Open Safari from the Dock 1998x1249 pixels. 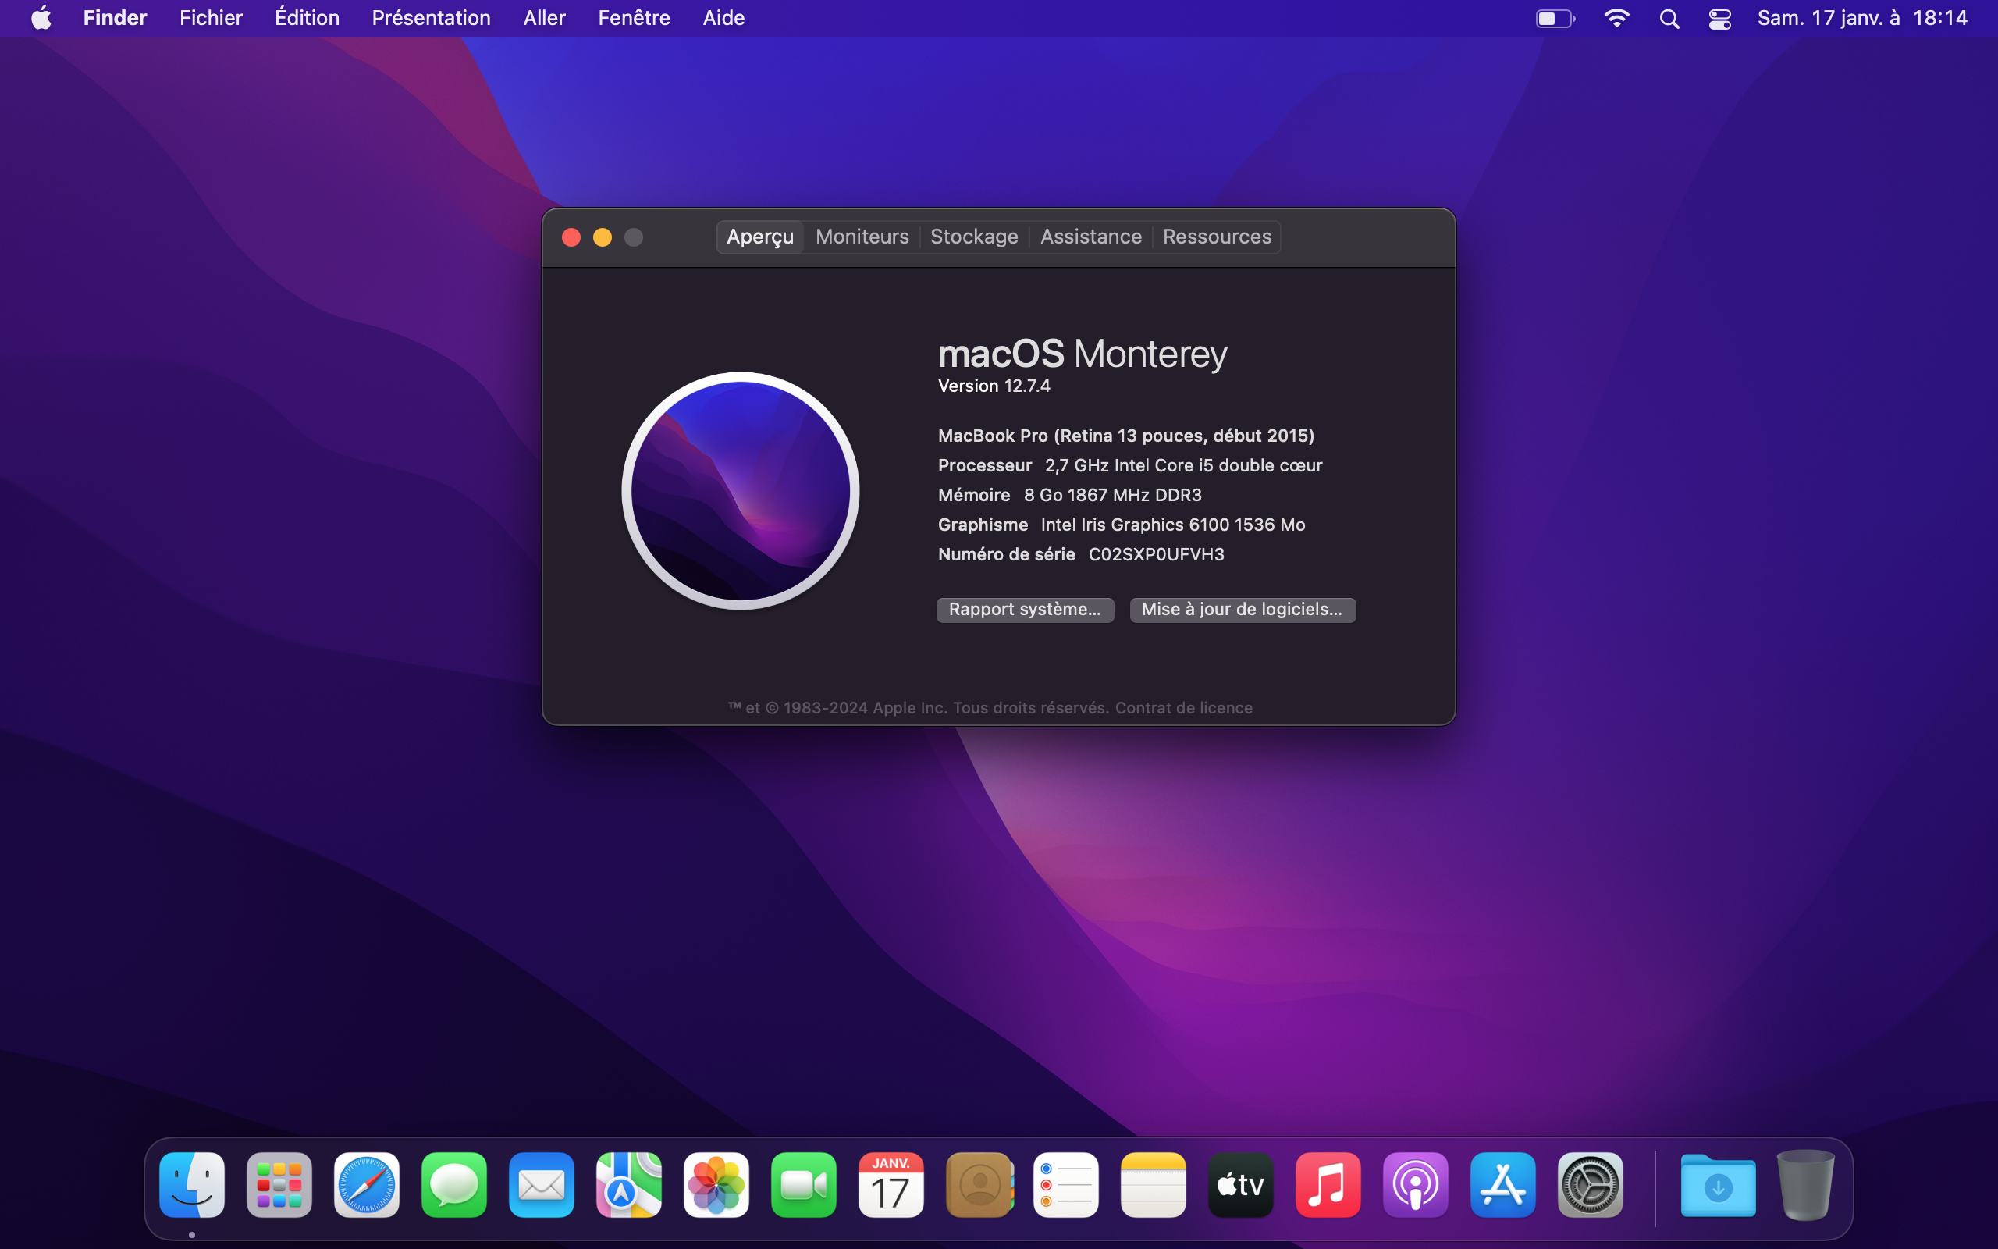[367, 1186]
